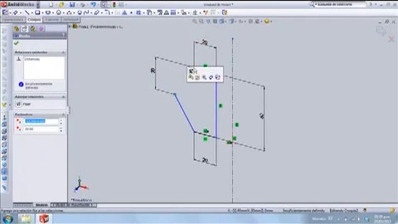Select the Arc sketch tool
The width and height of the screenshot is (398, 224).
[x=69, y=12]
